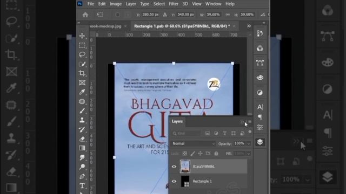Viewport: 346px width, 194px height.
Task: Turn layer filtering on or off
Action: click(x=250, y=131)
